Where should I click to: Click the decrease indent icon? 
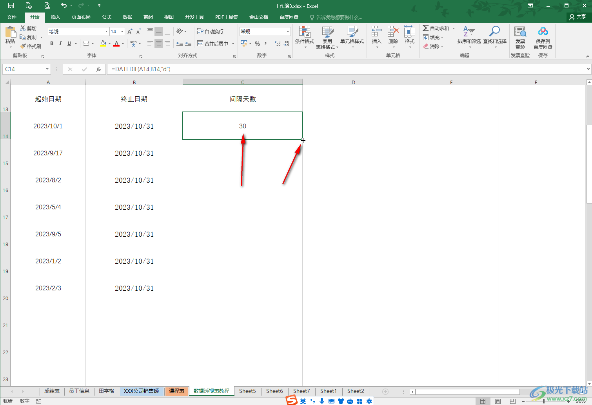(180, 43)
